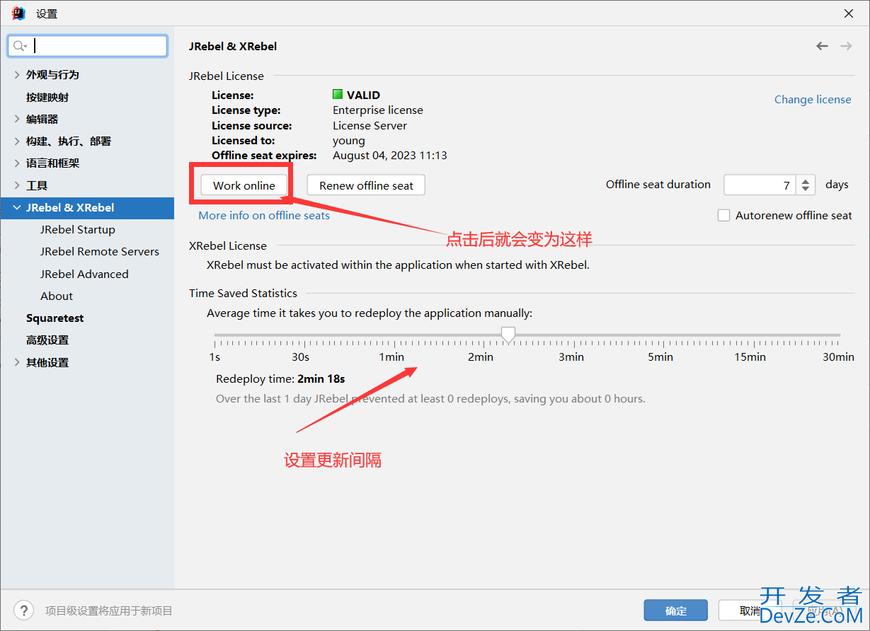Screen dimensions: 870x631
Task: Click the Work online button
Action: pos(244,185)
